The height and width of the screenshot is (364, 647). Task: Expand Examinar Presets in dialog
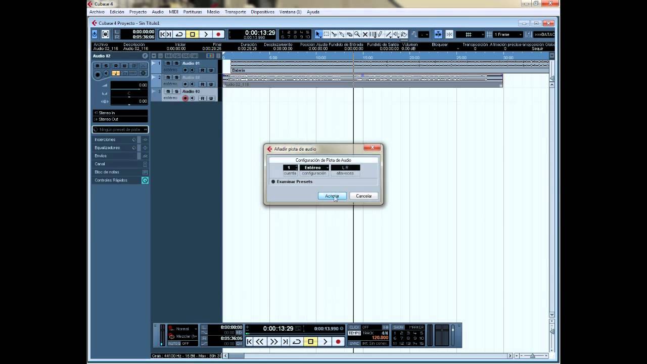[292, 181]
